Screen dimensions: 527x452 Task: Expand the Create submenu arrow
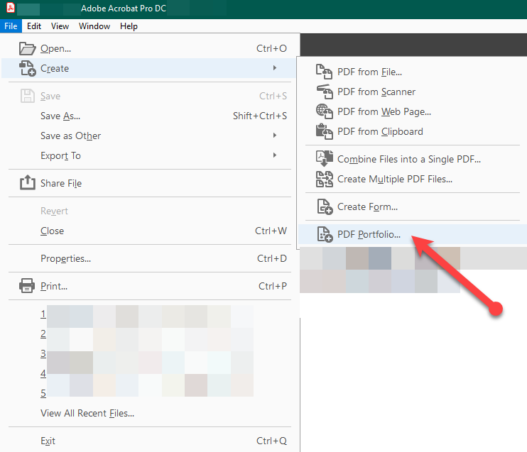click(x=275, y=68)
